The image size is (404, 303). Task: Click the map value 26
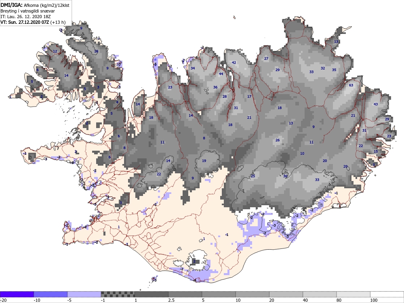pyautogui.click(x=278, y=140)
